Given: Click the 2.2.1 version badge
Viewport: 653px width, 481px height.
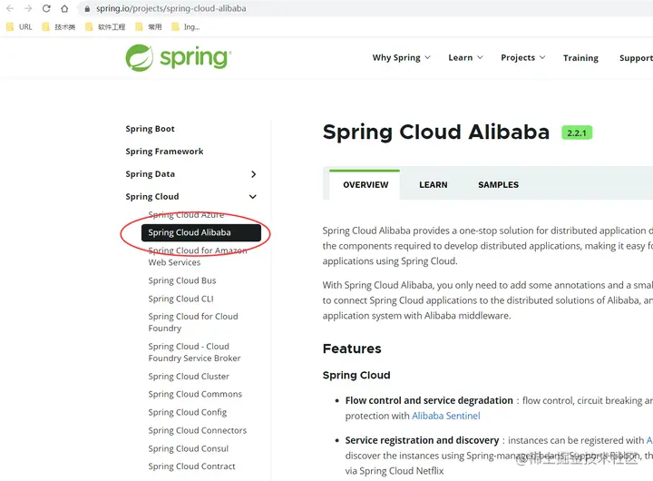Looking at the screenshot, I should (x=577, y=133).
